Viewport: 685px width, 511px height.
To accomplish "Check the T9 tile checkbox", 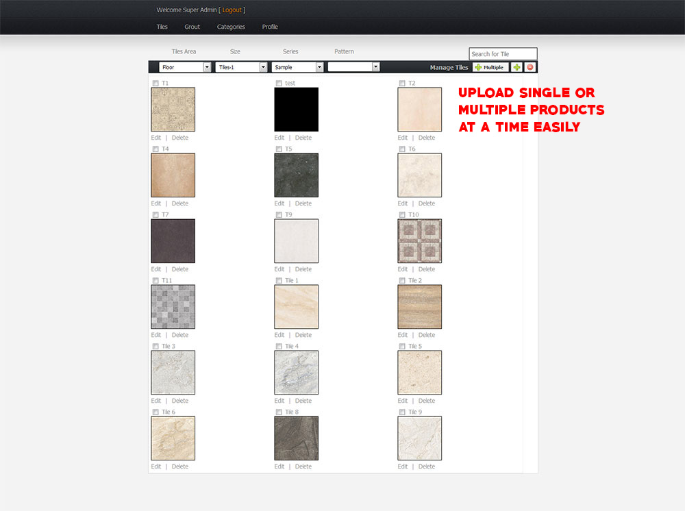I will [279, 215].
